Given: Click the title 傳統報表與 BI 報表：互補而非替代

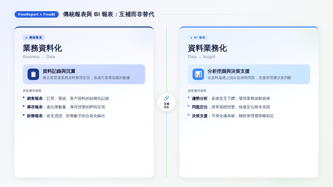Looking at the screenshot, I should click(x=108, y=15).
